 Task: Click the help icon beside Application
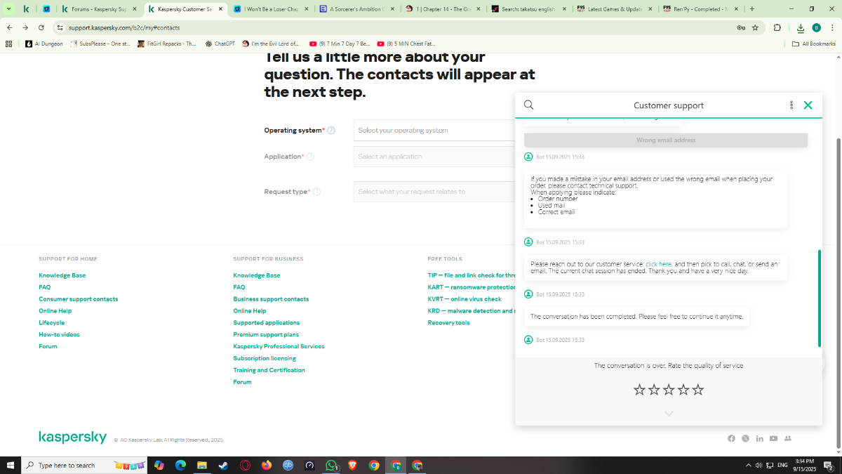[x=310, y=157]
